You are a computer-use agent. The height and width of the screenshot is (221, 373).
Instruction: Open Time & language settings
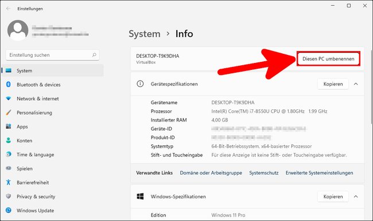(53, 155)
